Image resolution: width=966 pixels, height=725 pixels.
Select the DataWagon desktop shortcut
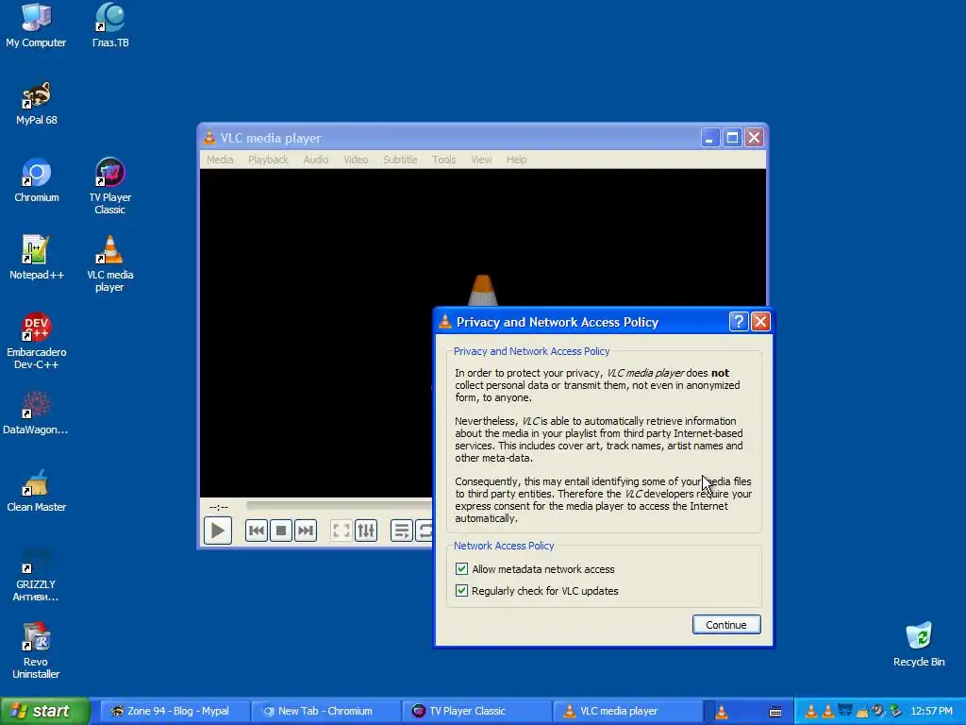[x=36, y=413]
